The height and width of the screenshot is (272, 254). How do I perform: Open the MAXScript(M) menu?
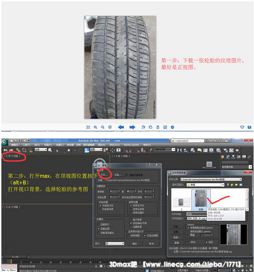tap(132, 145)
